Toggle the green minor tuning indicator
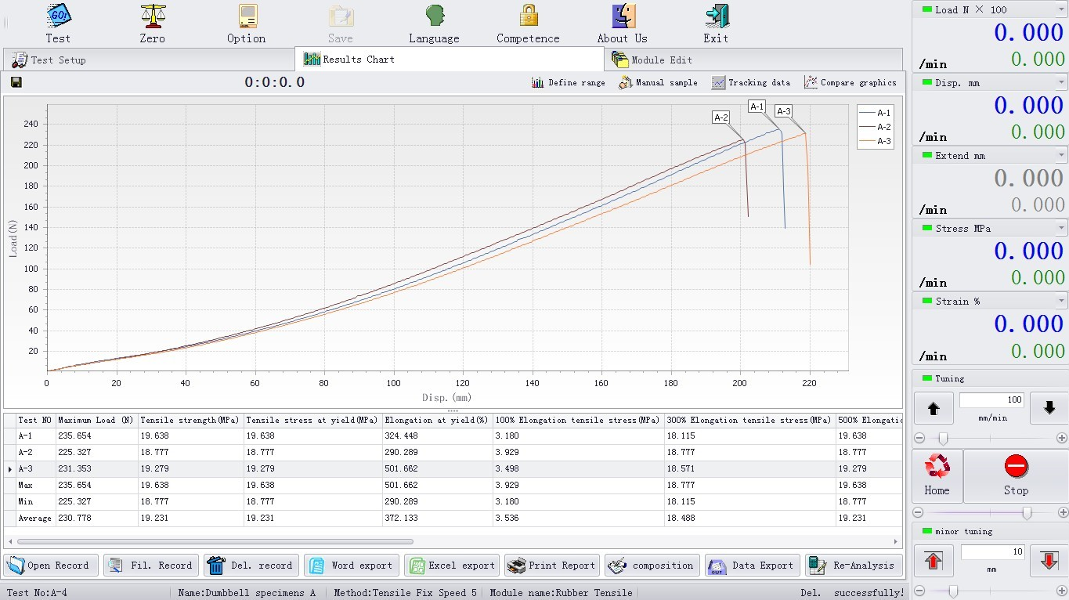Image resolution: width=1069 pixels, height=600 pixels. pos(927,531)
